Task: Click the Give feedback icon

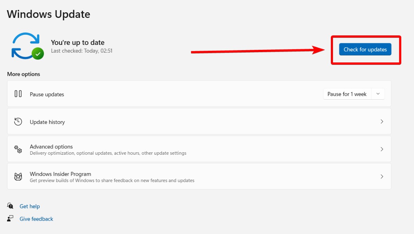Action: click(10, 219)
